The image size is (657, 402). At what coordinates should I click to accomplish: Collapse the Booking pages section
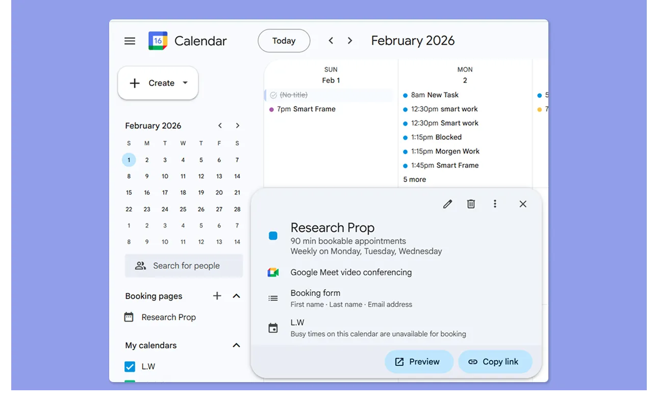point(236,296)
